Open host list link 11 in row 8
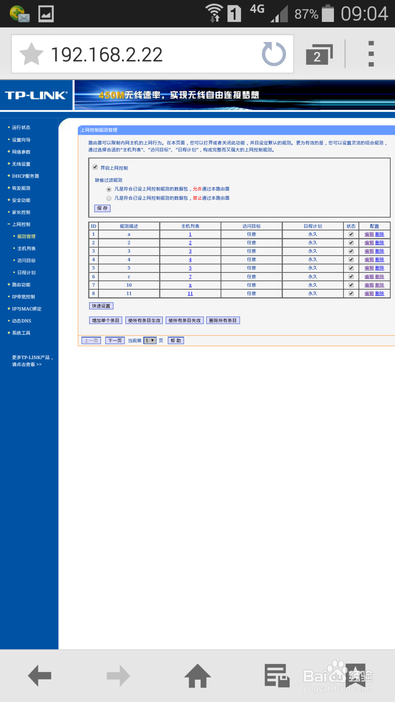The width and height of the screenshot is (395, 702). pos(190,294)
